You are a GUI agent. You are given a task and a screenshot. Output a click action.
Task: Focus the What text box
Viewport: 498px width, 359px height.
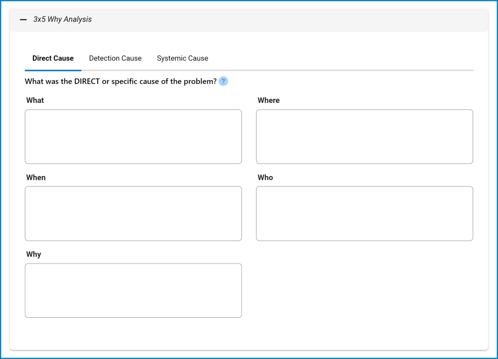coord(133,137)
